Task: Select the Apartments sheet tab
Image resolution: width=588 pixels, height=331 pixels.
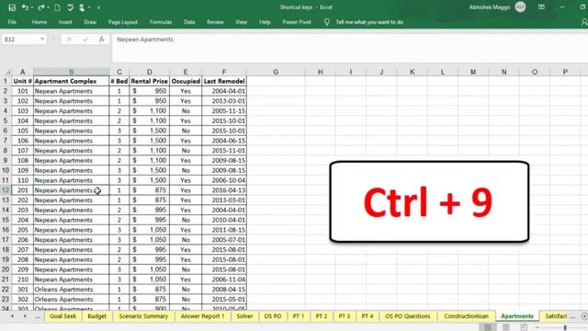Action: click(516, 316)
